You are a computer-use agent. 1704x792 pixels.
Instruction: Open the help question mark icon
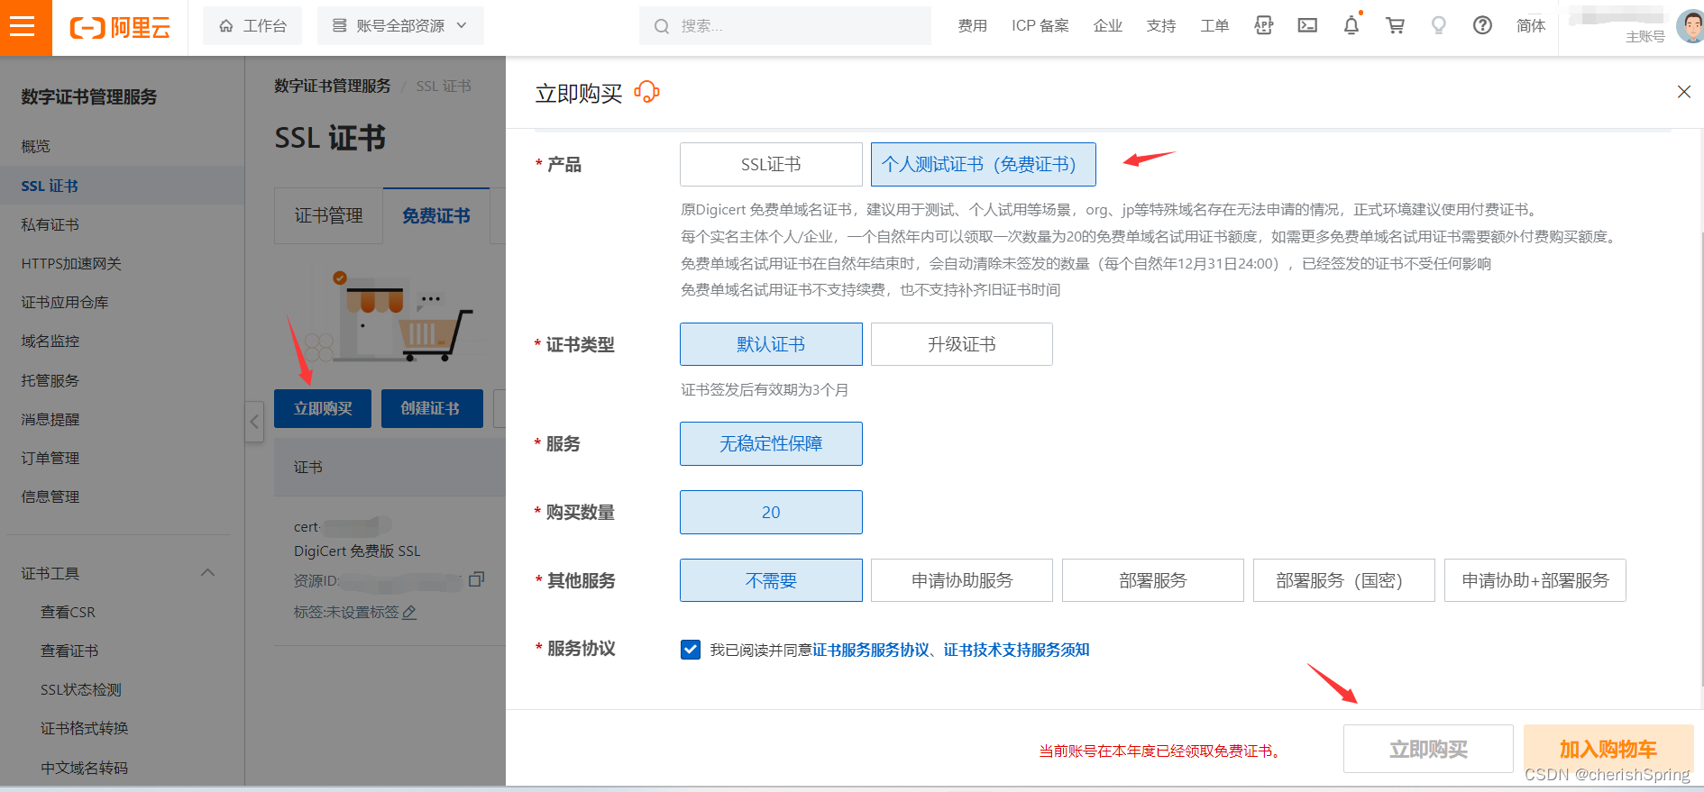(1482, 26)
